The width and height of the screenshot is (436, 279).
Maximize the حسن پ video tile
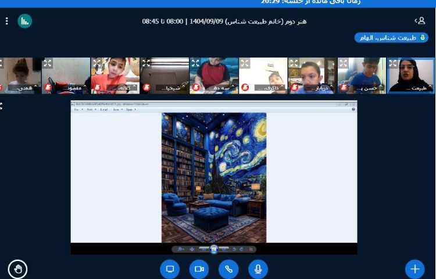click(x=344, y=63)
